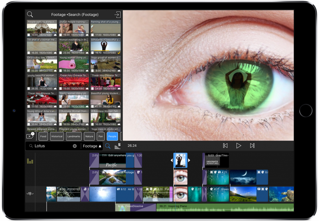Toggle the People tag filter
The width and height of the screenshot is (319, 221).
click(x=112, y=136)
